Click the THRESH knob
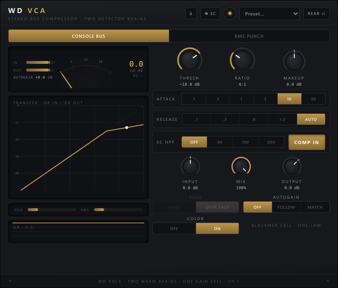Image resolution: width=338 pixels, height=288 pixels. pos(190,60)
